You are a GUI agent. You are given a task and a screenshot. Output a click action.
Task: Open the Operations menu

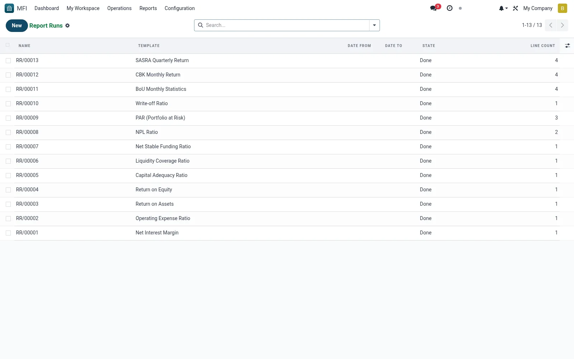119,8
